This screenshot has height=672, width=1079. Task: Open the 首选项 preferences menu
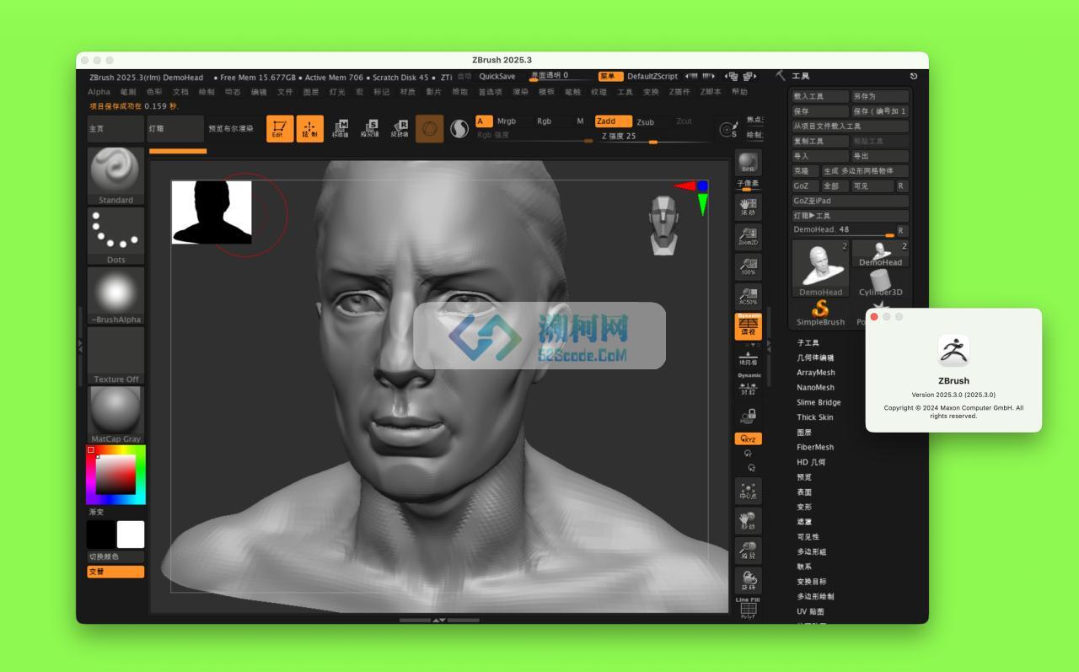tap(490, 92)
